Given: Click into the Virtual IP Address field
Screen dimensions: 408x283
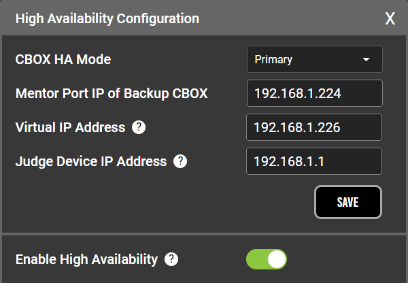Looking at the screenshot, I should click(314, 127).
